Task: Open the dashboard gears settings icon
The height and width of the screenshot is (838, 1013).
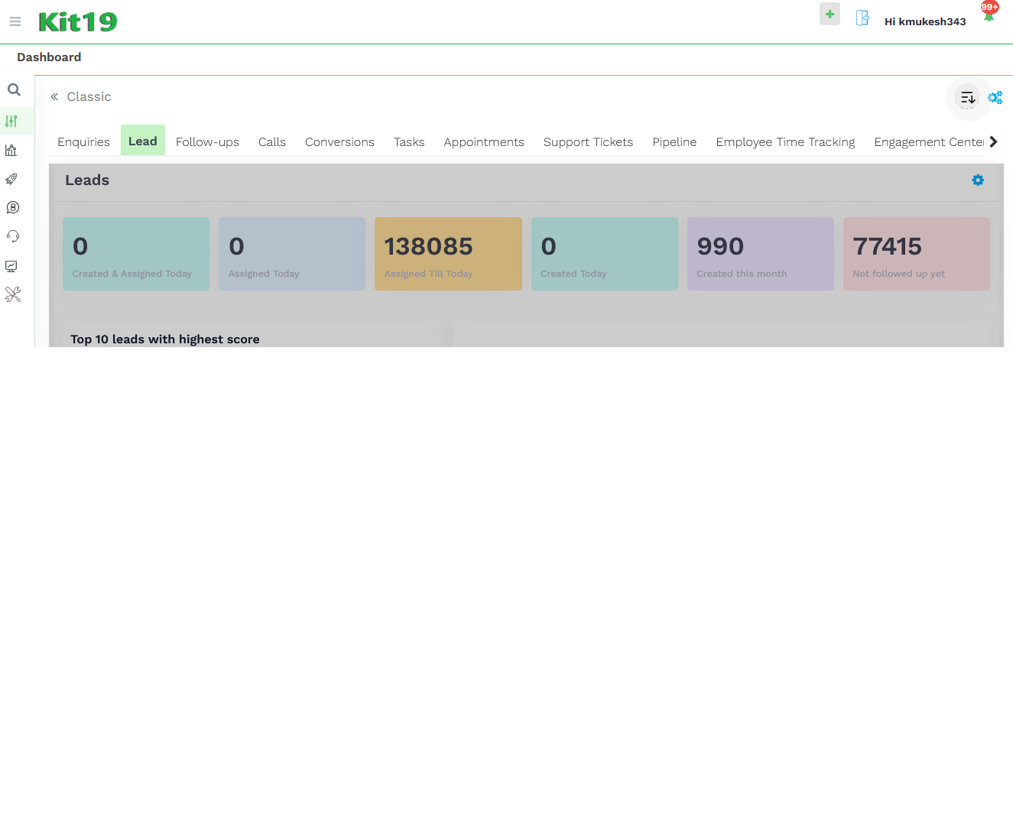Action: tap(995, 98)
